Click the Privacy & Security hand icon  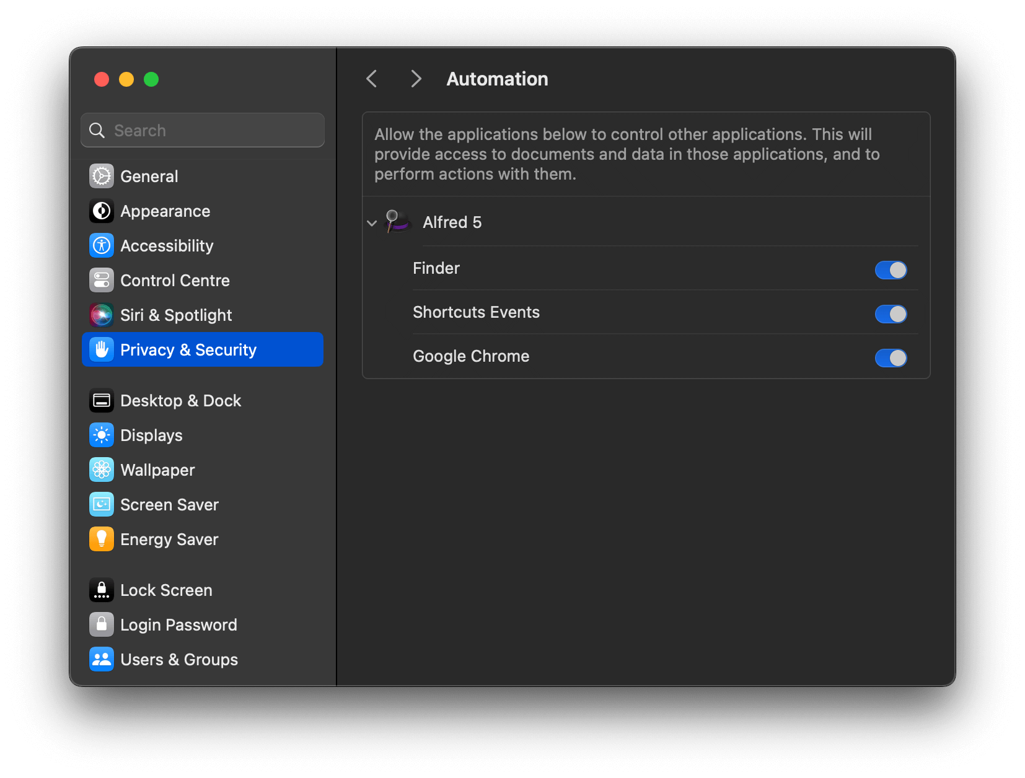tap(101, 349)
